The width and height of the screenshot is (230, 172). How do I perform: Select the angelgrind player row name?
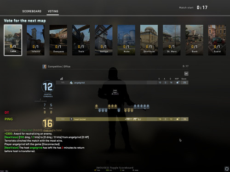[x=80, y=83]
